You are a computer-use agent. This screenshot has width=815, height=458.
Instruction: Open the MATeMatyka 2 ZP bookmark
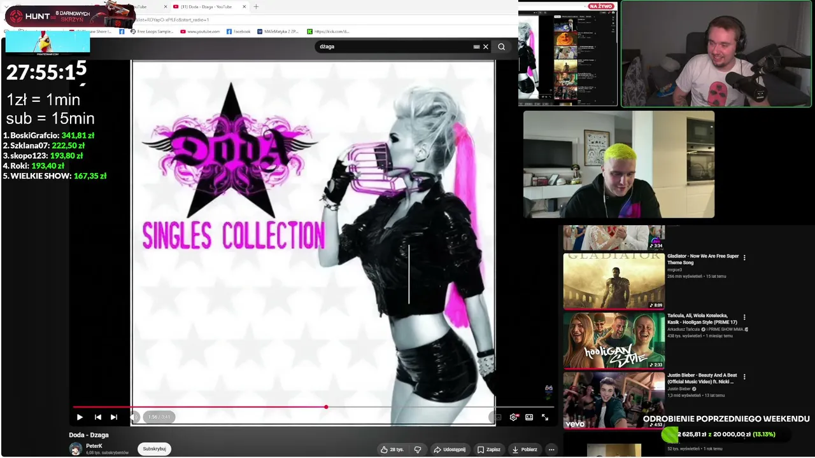coord(278,31)
